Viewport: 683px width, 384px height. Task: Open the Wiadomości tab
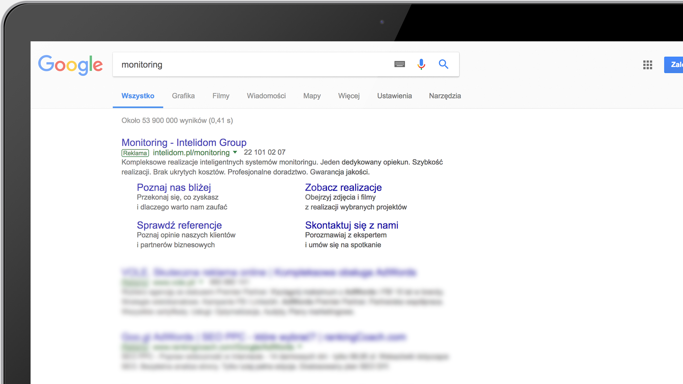(x=266, y=96)
